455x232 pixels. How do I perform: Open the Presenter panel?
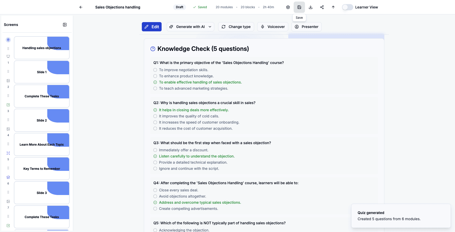pyautogui.click(x=306, y=26)
